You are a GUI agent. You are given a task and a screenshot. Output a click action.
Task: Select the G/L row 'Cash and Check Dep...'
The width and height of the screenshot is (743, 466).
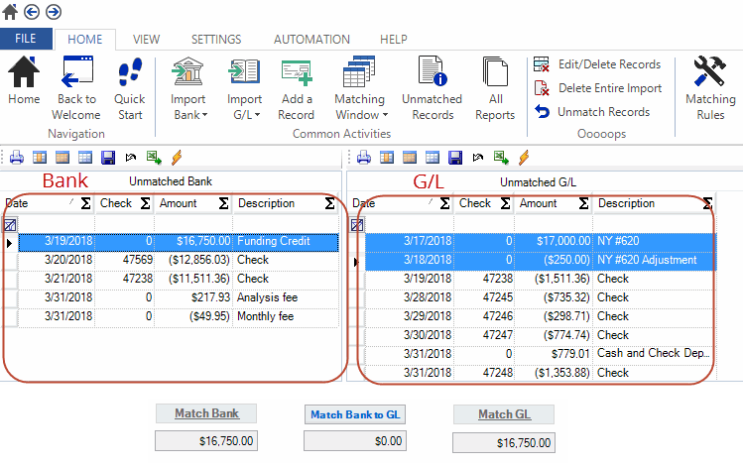point(541,354)
